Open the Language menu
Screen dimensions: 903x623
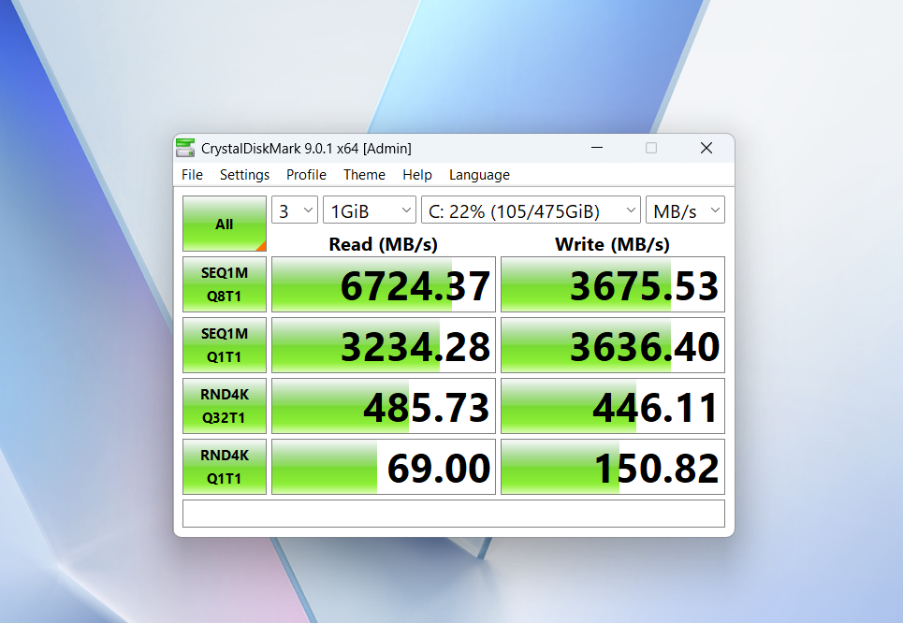click(x=479, y=175)
